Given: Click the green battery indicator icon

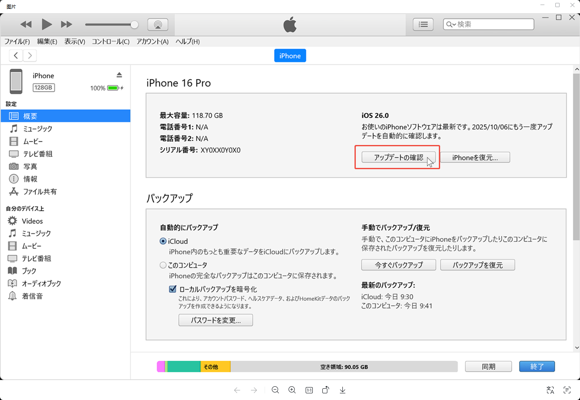Looking at the screenshot, I should [x=114, y=88].
